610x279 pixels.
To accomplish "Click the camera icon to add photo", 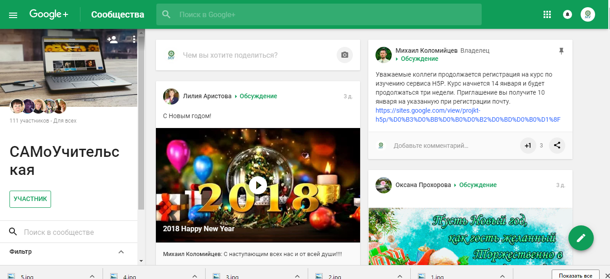I will (x=345, y=55).
